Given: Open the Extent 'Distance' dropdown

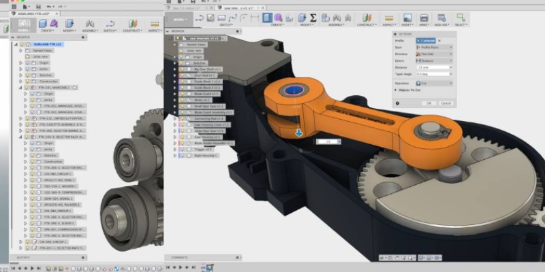Looking at the screenshot, I should click(434, 61).
